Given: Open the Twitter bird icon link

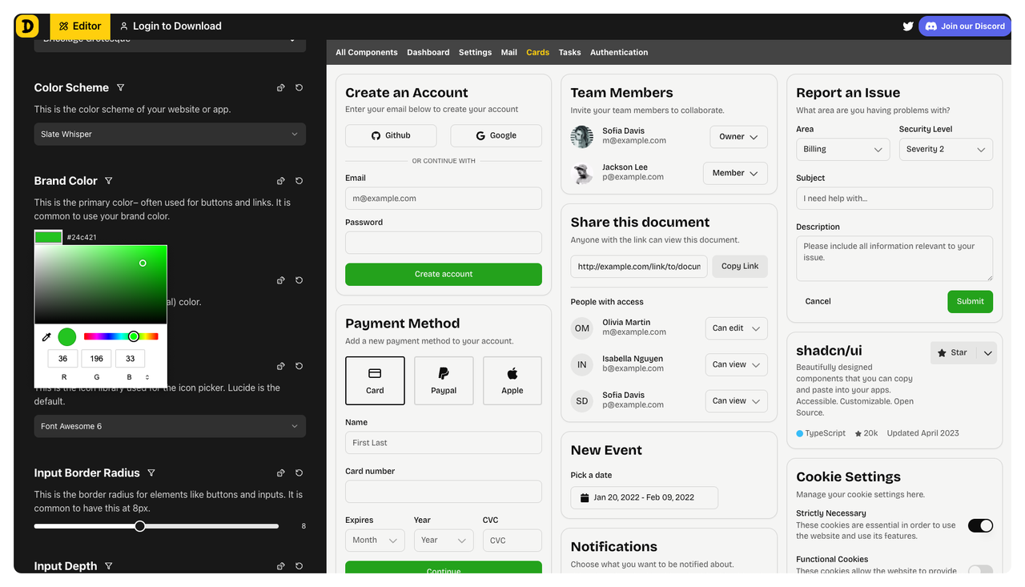Looking at the screenshot, I should tap(908, 26).
